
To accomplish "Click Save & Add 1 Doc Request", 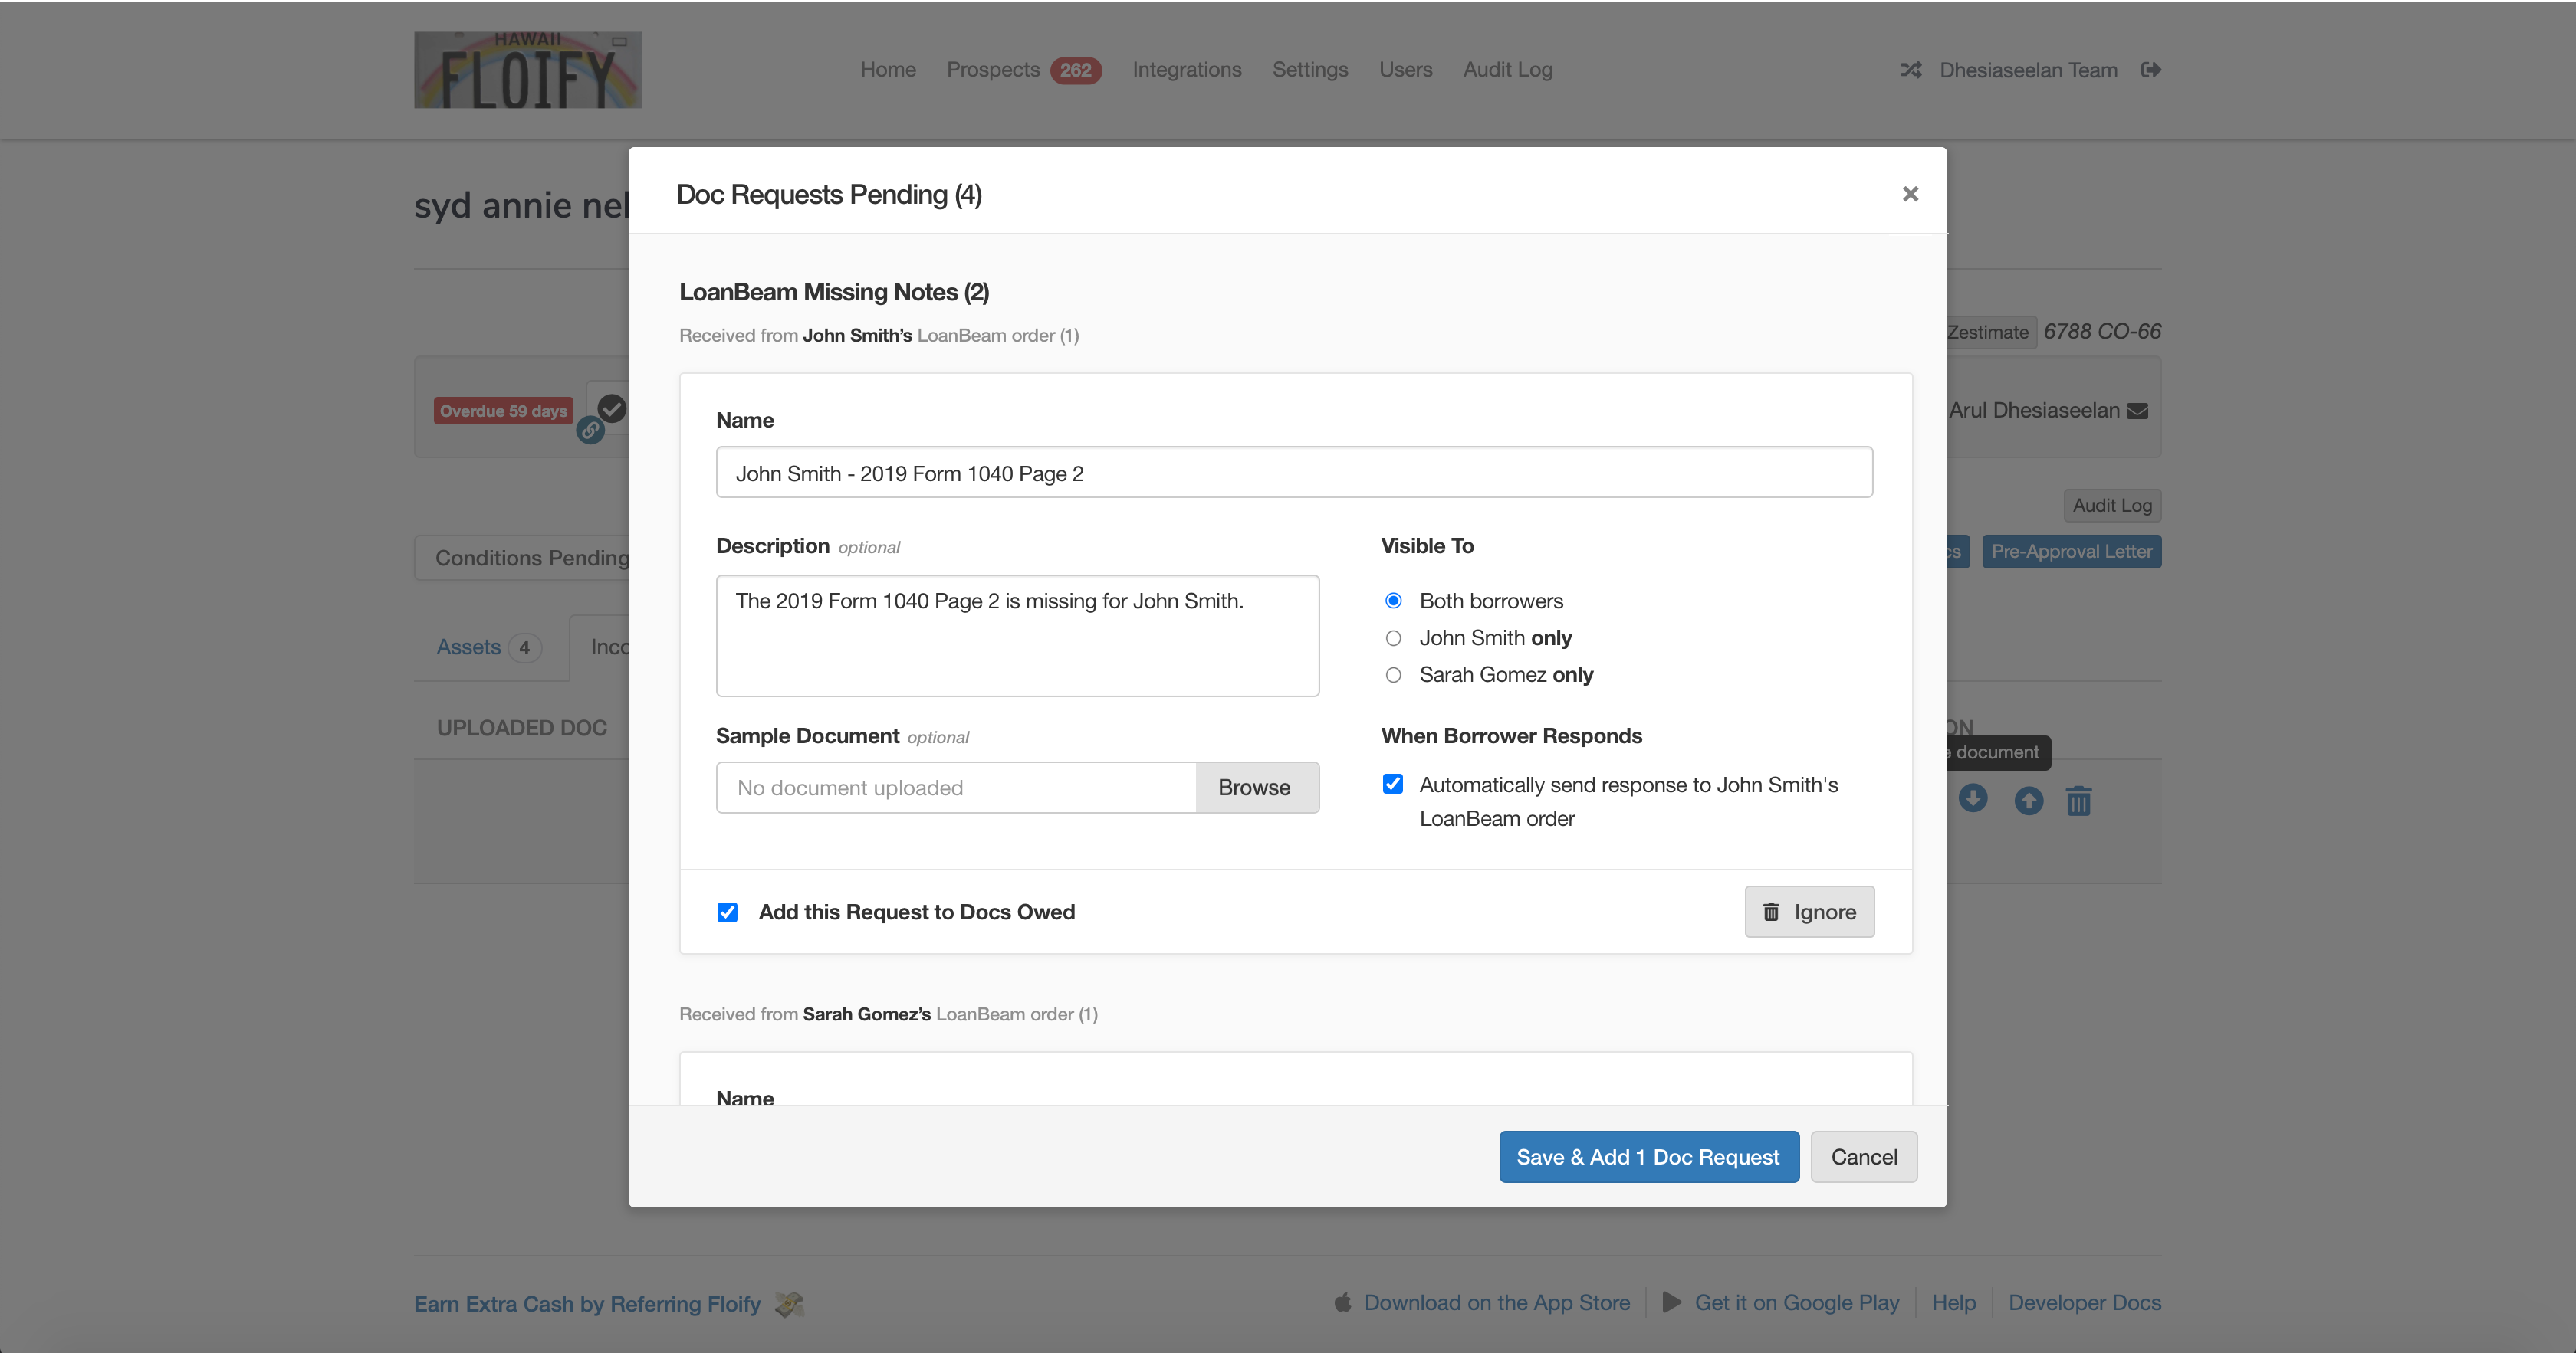I will tap(1648, 1156).
